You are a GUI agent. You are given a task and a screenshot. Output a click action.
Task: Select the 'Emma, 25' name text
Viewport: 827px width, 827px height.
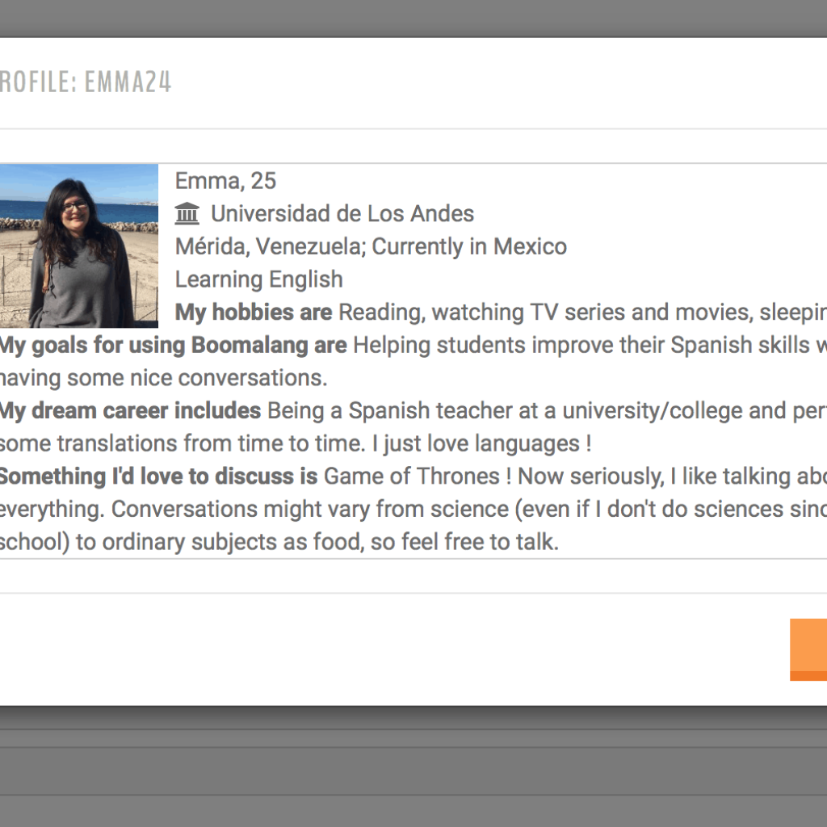(225, 181)
